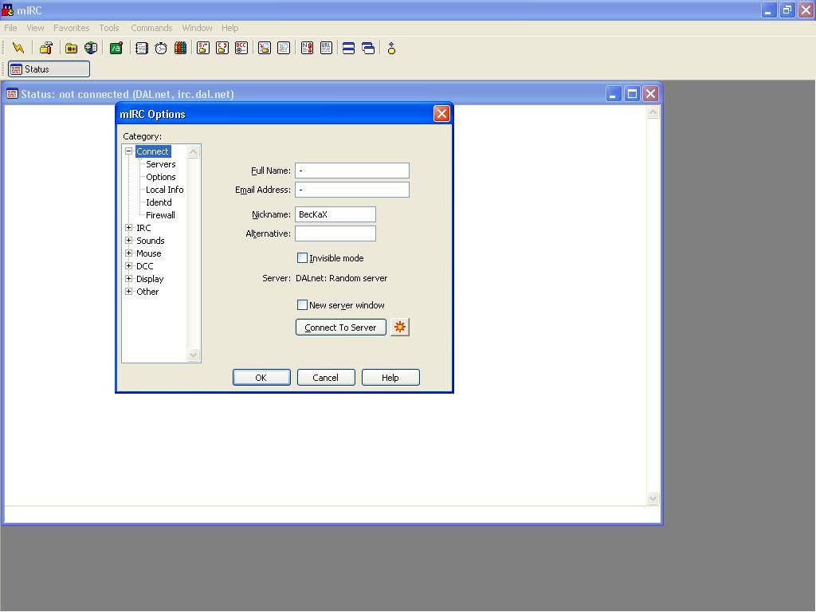Close the mIRC Options dialog

click(x=441, y=113)
